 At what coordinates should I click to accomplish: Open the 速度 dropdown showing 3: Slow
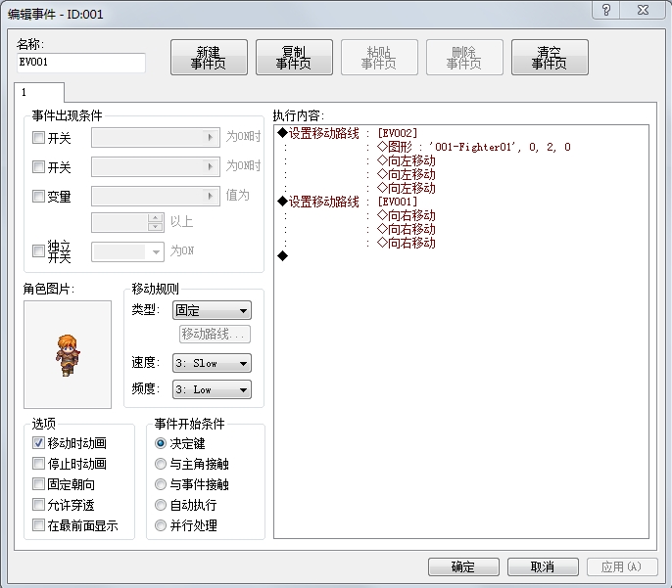pos(212,363)
